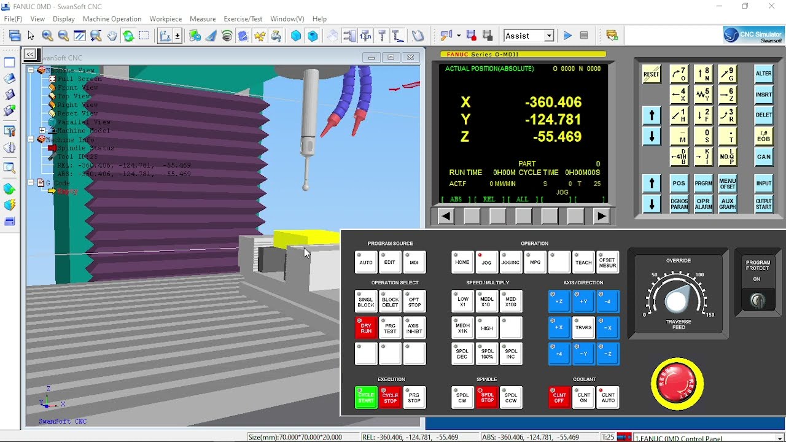Click the blank window icon in left sidebar

[x=9, y=62]
